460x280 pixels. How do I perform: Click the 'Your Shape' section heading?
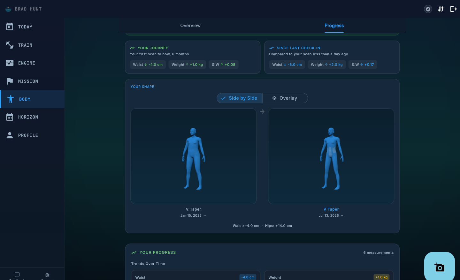click(142, 87)
